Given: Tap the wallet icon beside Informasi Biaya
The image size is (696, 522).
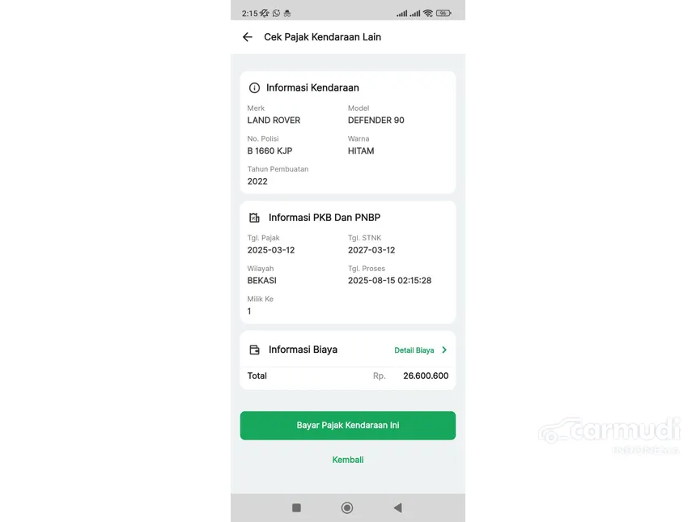Looking at the screenshot, I should (x=254, y=350).
